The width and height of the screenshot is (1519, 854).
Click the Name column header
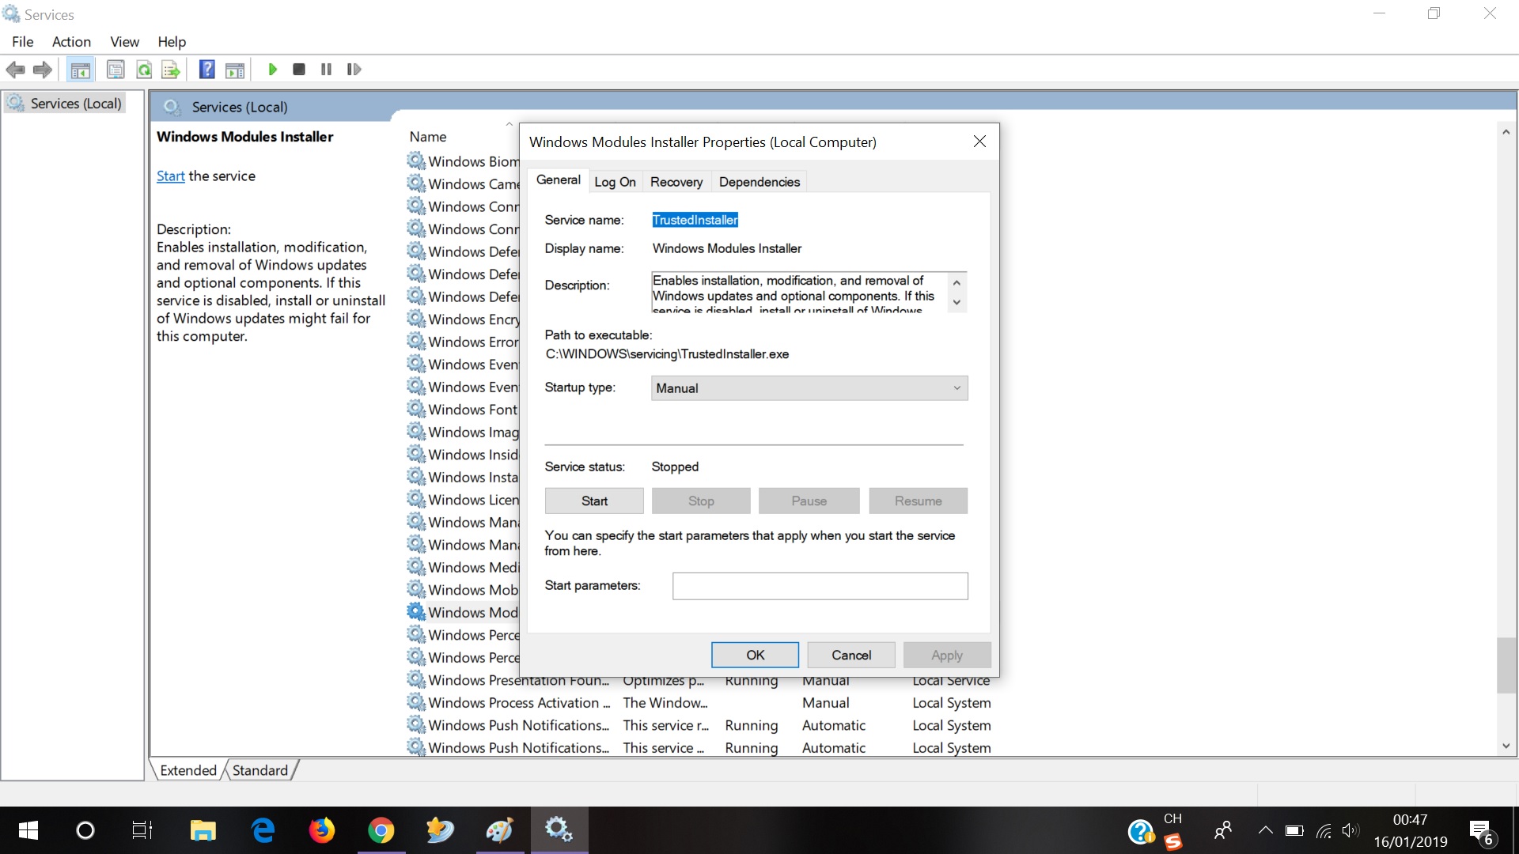(x=428, y=137)
